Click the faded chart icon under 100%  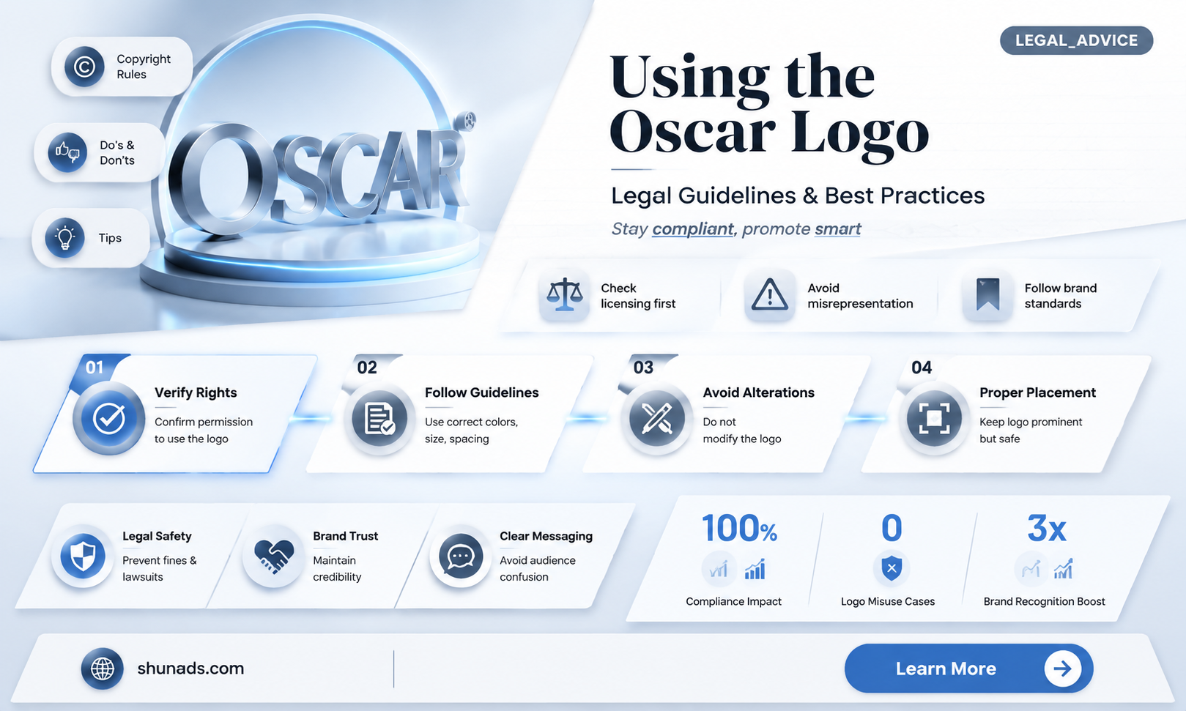[719, 569]
